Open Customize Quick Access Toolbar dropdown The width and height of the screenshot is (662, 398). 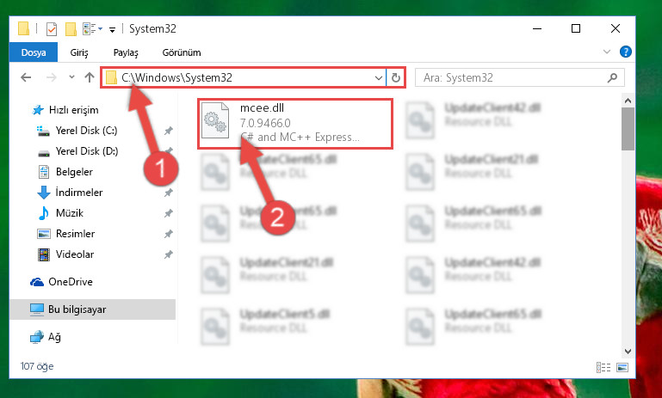[x=112, y=29]
